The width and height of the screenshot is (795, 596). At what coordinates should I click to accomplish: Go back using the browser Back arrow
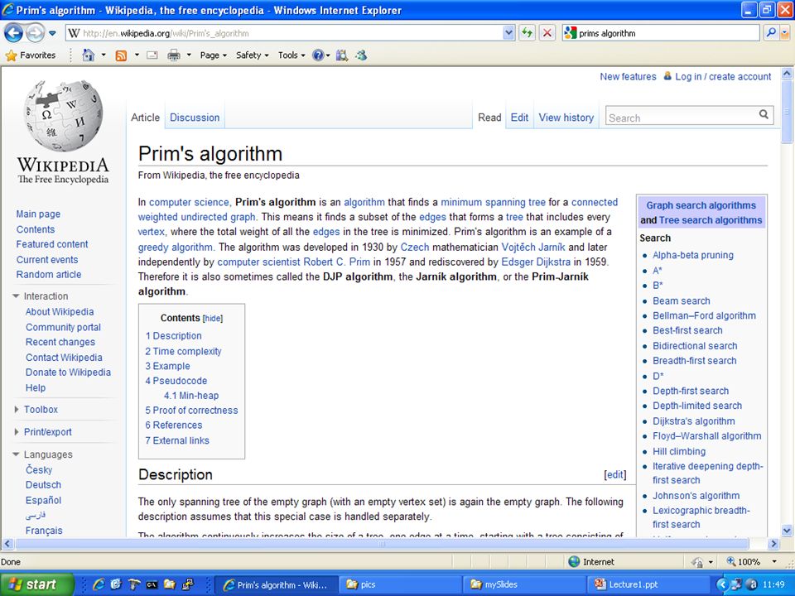point(13,33)
